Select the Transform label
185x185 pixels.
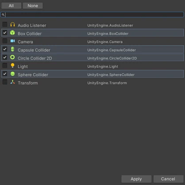tap(28, 83)
